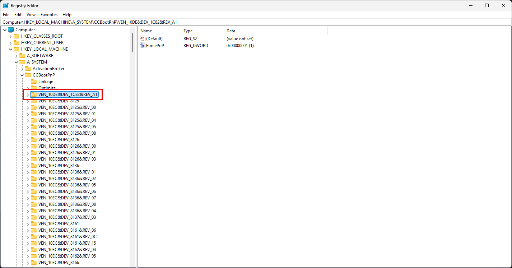Select the VEN_10EC&DEV_8136&REV_0A key
The height and width of the screenshot is (268, 512).
(67, 211)
